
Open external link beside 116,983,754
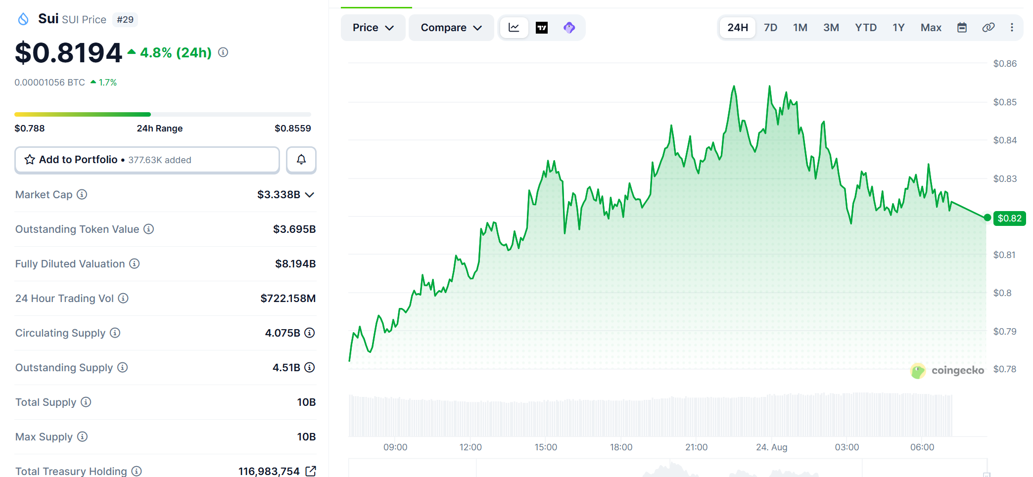pyautogui.click(x=311, y=471)
